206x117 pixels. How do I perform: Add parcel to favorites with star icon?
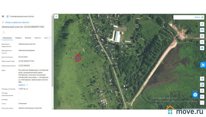coord(4,32)
